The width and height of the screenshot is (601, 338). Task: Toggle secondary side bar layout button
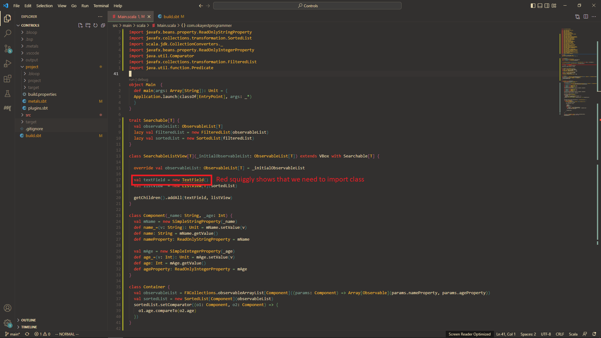click(x=547, y=6)
